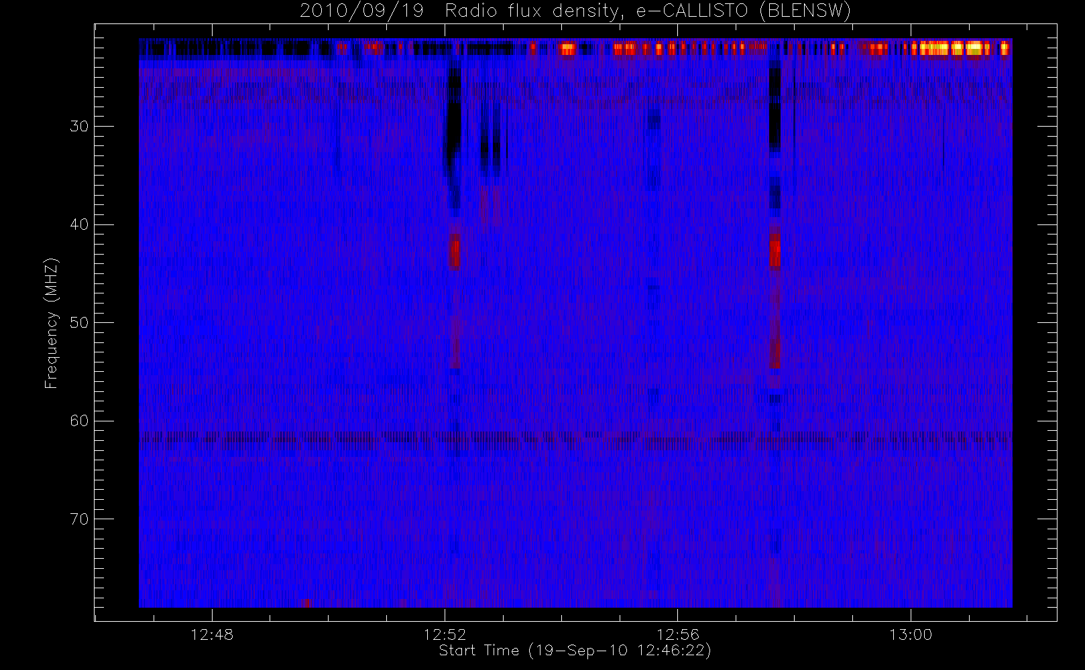Click the red burst near 43 MHz at 12:57
The image size is (1085, 670).
(775, 252)
